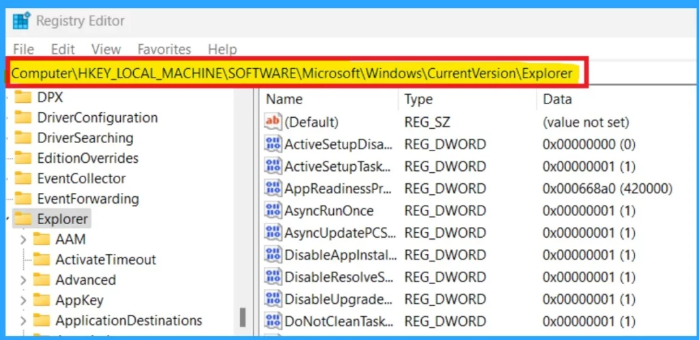Select the EventForwarding key label
Viewport: 699px width, 340px height.
[88, 198]
